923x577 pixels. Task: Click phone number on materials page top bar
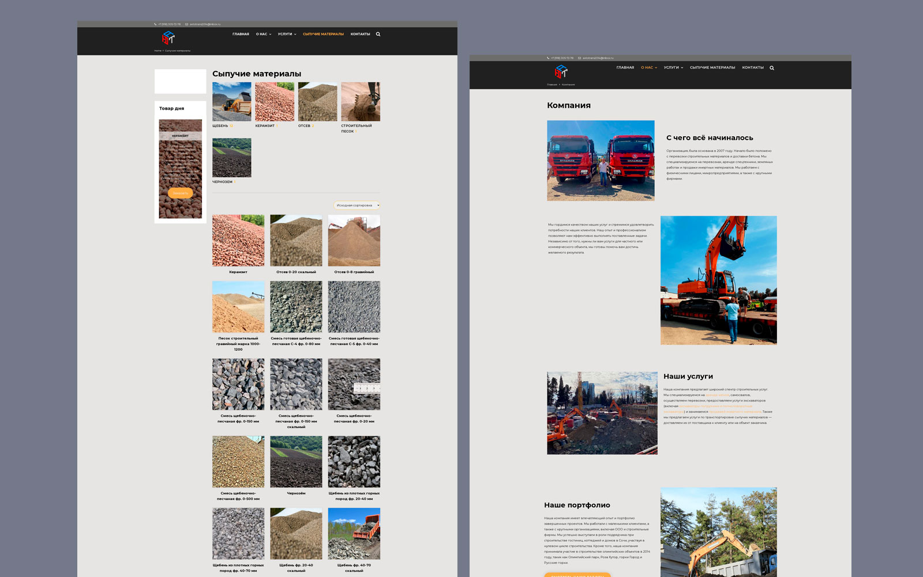(170, 24)
